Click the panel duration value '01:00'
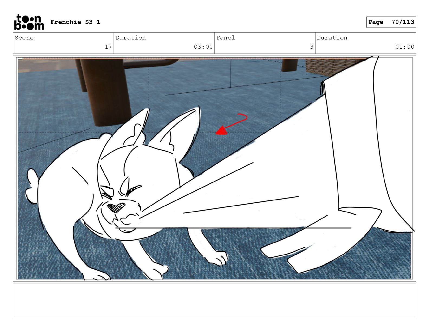 (405, 47)
